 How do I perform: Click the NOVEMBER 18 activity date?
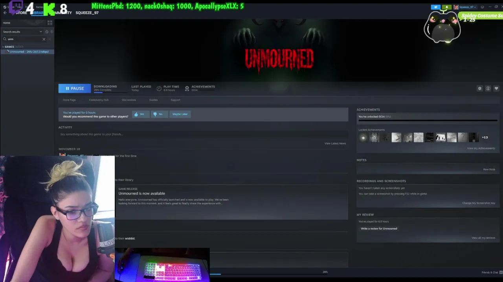tap(69, 149)
